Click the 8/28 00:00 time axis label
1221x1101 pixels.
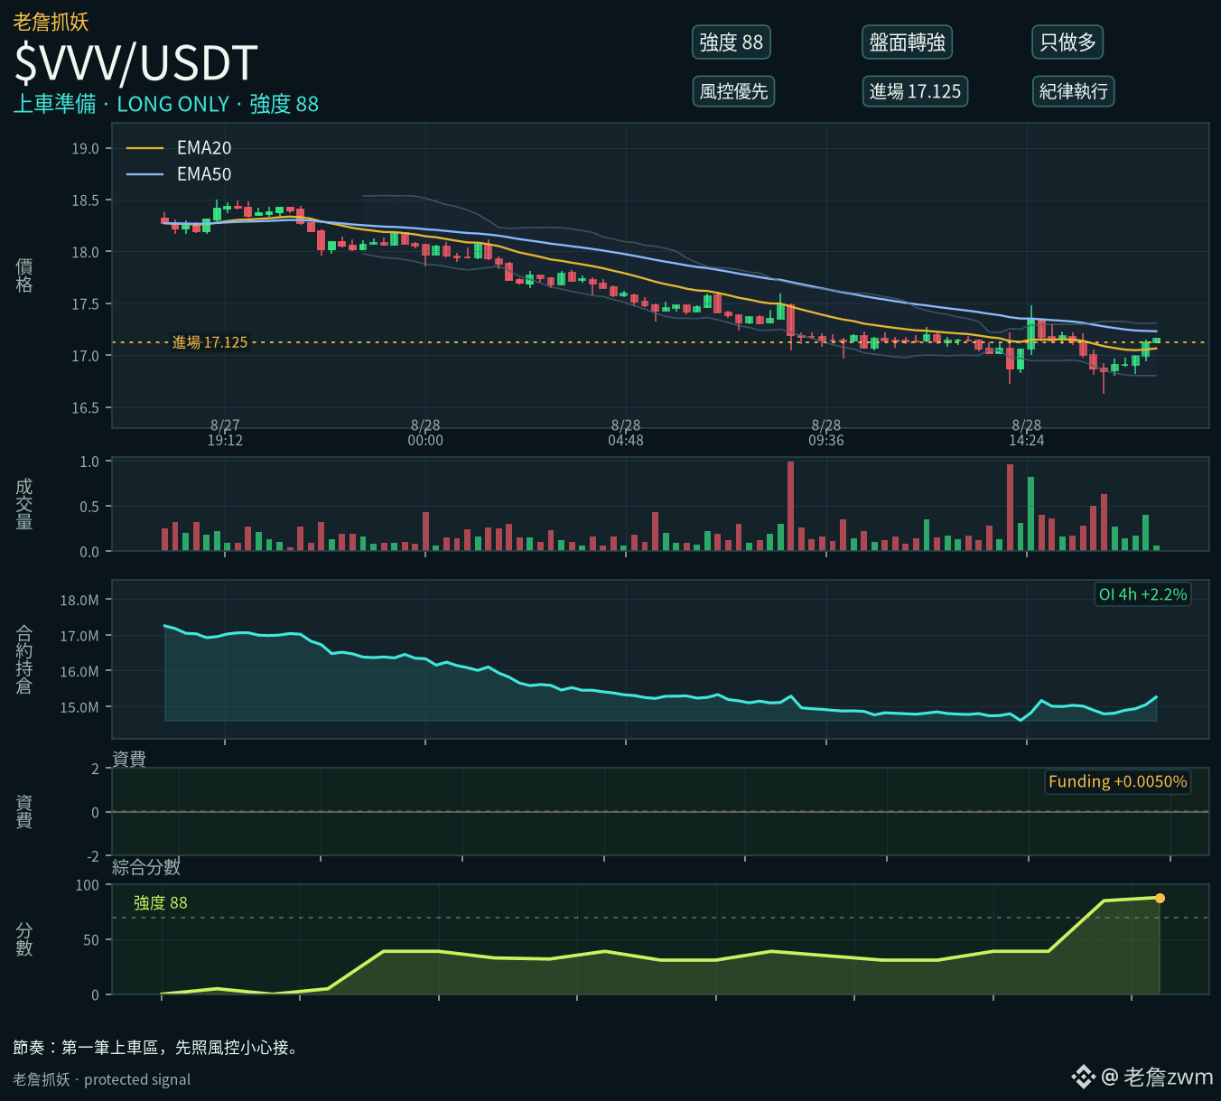425,433
